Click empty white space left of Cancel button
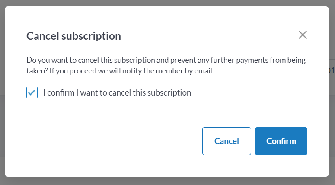Viewport: 335px width, 185px height. click(x=113, y=141)
